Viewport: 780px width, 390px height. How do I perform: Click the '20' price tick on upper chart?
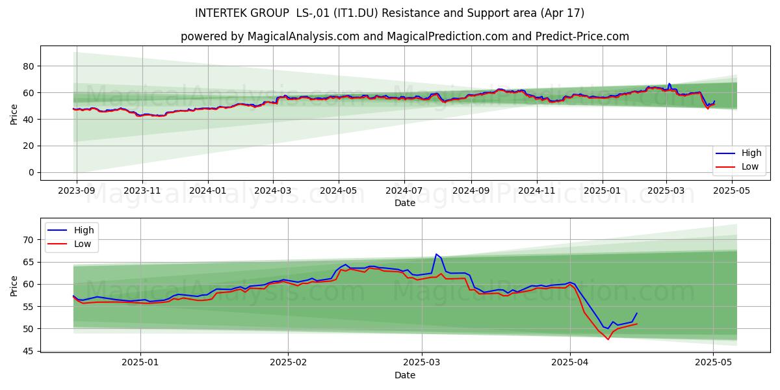29,146
